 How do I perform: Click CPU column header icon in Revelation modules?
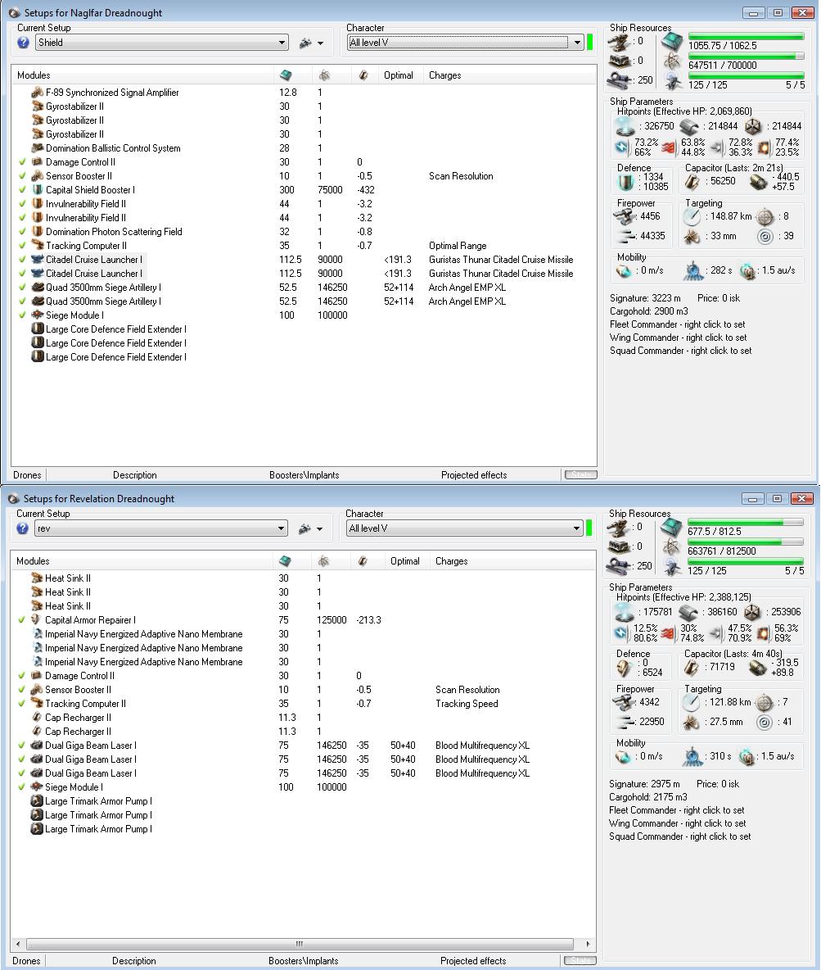(x=285, y=560)
